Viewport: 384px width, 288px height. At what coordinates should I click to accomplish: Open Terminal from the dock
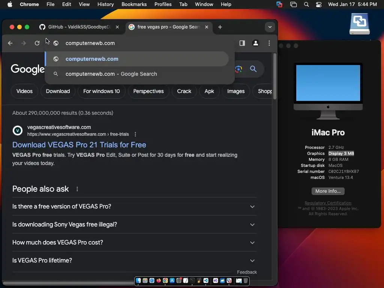(192, 280)
